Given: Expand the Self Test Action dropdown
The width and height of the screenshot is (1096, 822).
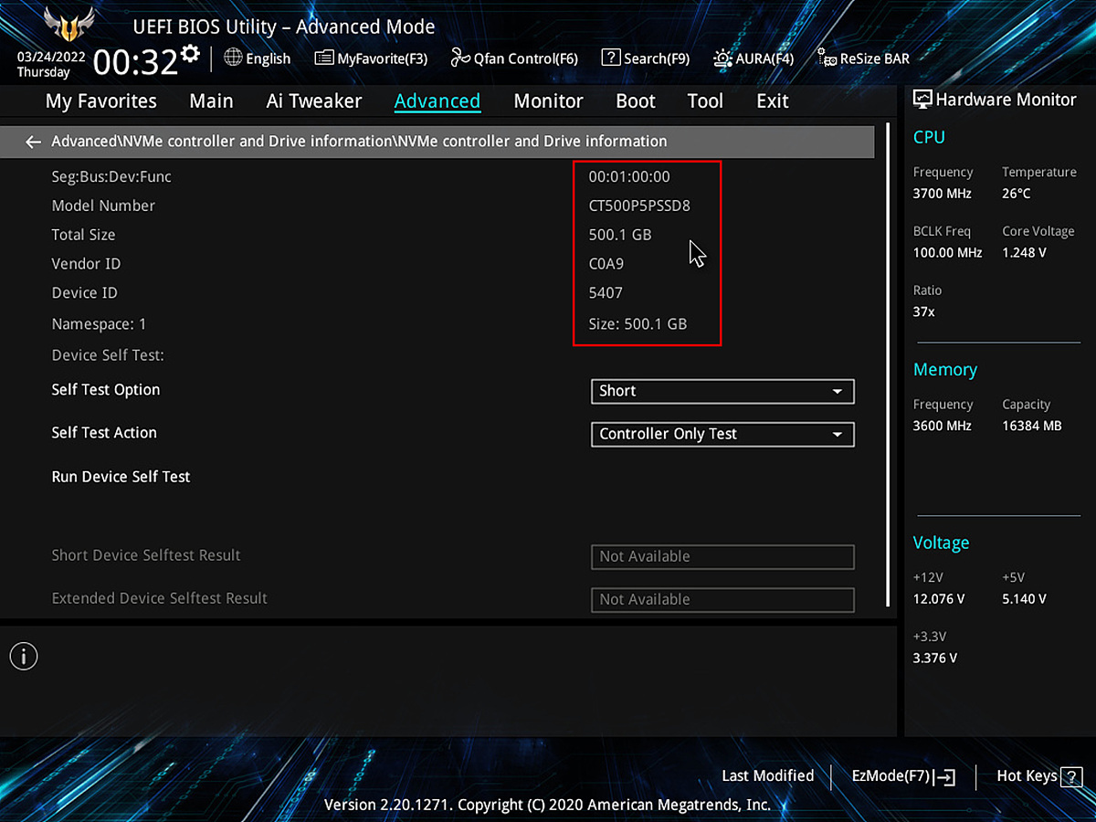Looking at the screenshot, I should point(722,434).
